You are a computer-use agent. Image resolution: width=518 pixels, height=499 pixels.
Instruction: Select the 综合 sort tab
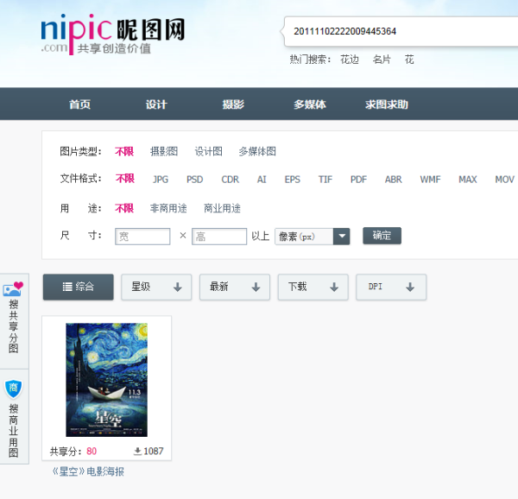coord(79,287)
